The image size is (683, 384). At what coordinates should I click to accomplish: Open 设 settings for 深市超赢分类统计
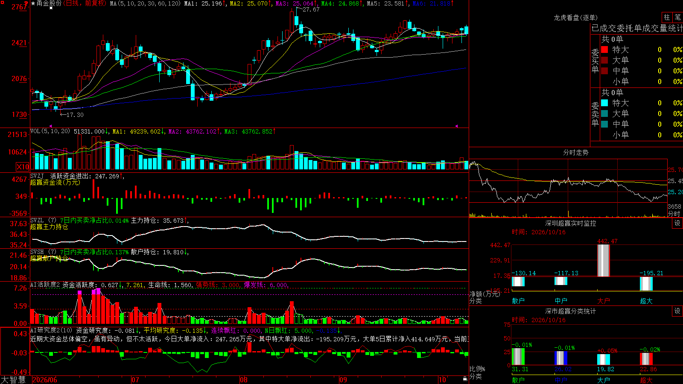(677, 311)
